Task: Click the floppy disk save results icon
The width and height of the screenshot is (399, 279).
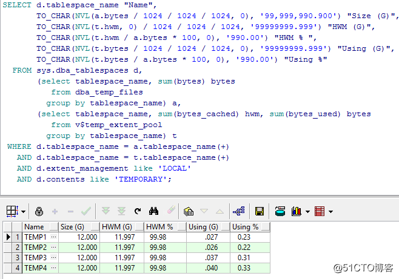Action: [260, 211]
